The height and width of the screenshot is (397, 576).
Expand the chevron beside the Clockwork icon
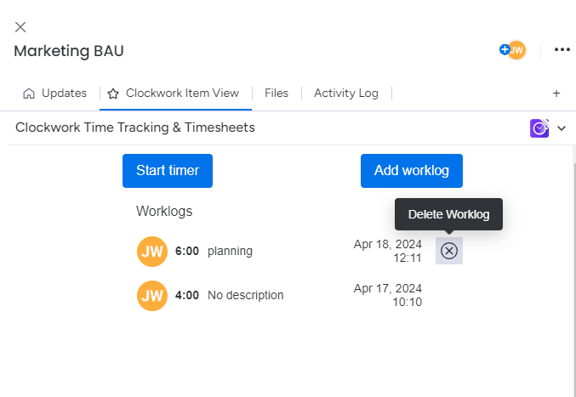562,128
